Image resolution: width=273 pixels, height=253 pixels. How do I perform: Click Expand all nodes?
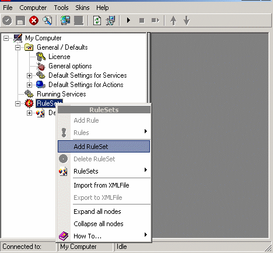[97, 212]
